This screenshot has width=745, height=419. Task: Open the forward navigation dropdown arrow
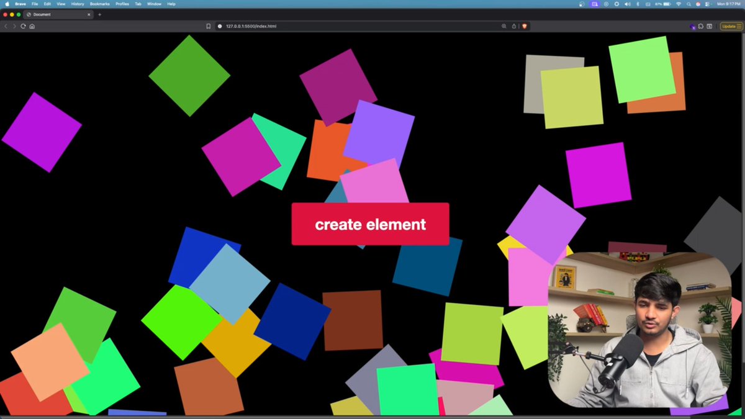click(x=14, y=26)
